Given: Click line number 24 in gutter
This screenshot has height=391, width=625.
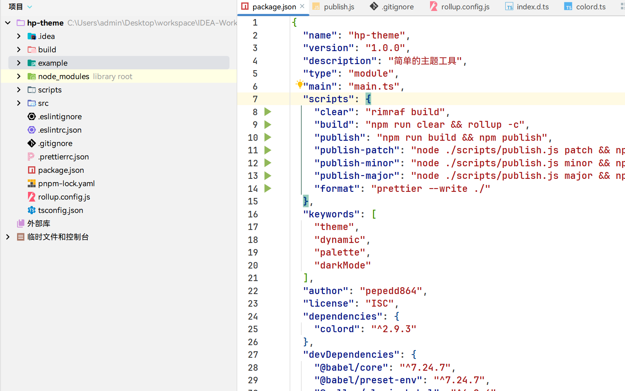Looking at the screenshot, I should [x=253, y=316].
